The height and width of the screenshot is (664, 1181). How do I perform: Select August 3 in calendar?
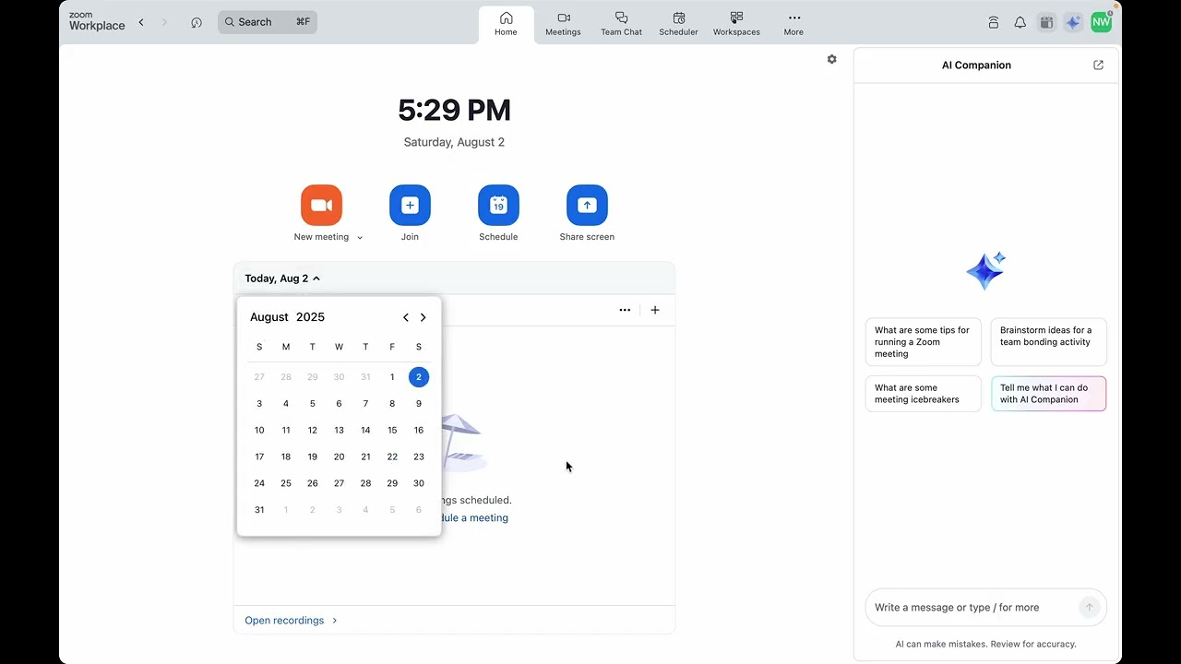click(x=259, y=403)
